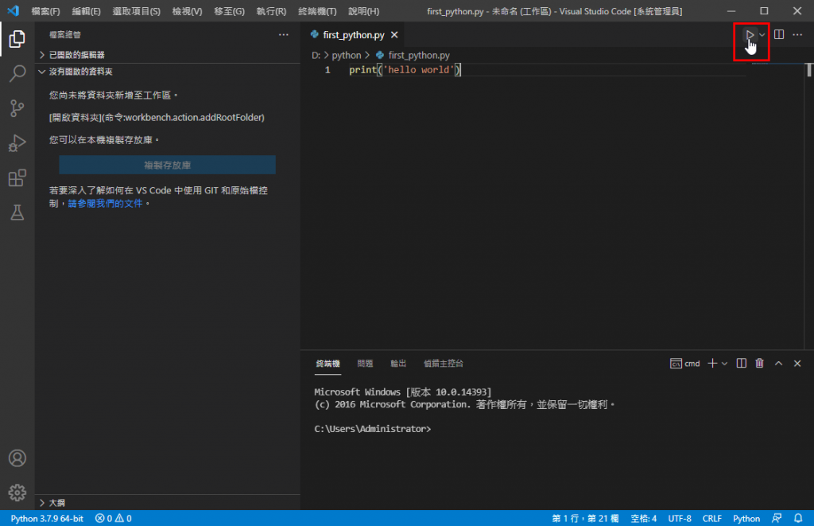Viewport: 814px width, 526px height.
Task: Open the Extensions view
Action: coord(17,177)
